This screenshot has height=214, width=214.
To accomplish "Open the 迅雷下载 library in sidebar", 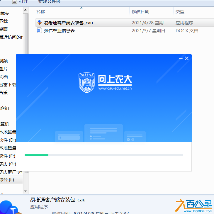I will click(8, 85).
